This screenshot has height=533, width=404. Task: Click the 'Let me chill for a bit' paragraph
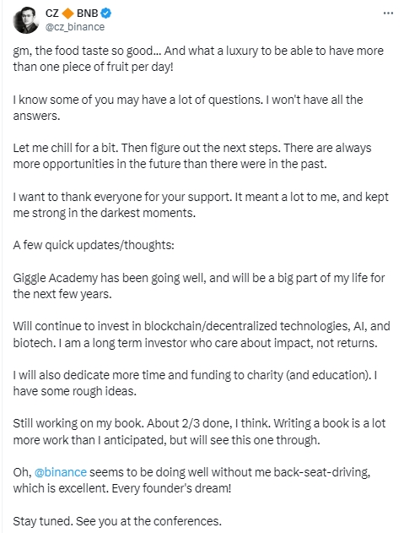click(x=192, y=156)
